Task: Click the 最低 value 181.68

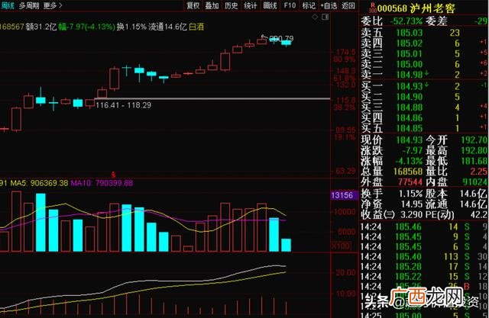Action: [x=474, y=161]
